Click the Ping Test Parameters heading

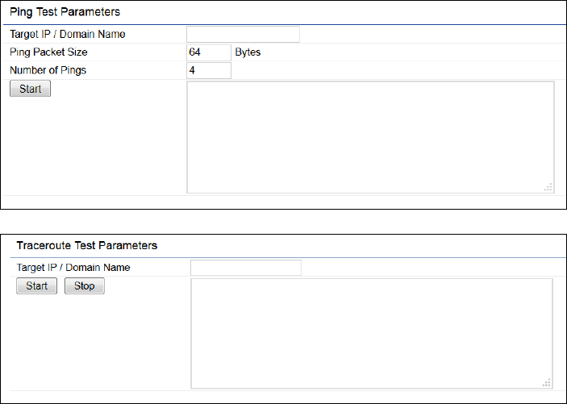point(65,12)
